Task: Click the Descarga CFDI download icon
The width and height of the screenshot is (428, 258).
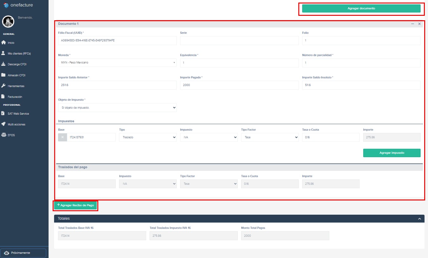Action: click(4, 64)
